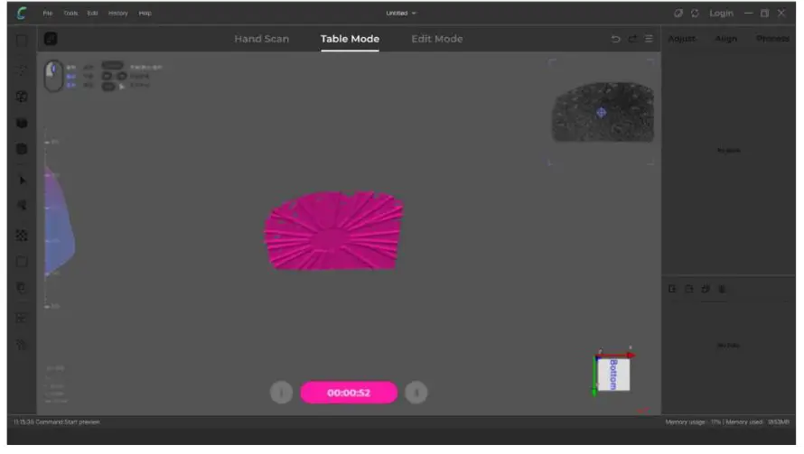The height and width of the screenshot is (454, 804).
Task: Stop scan via pink 00:00:52 timer button
Action: click(x=349, y=393)
